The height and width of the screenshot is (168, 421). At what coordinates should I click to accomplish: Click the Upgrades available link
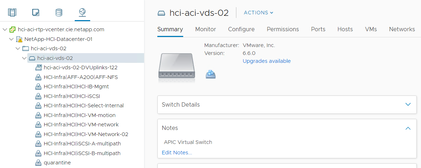click(267, 61)
